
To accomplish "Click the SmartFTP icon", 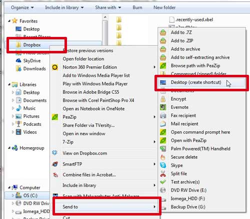I will coord(55,164).
